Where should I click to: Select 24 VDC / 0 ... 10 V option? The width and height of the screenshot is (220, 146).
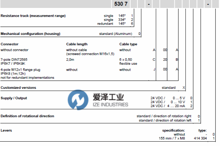[171, 102]
